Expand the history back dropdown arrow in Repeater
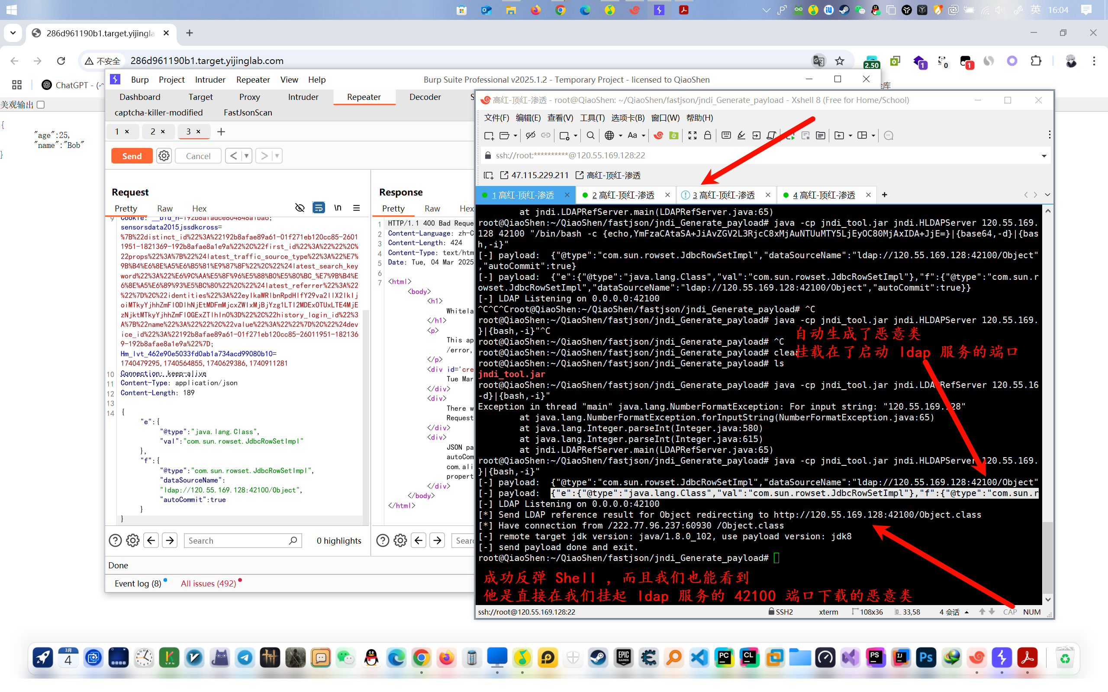Image resolution: width=1108 pixels, height=692 pixels. (x=247, y=156)
